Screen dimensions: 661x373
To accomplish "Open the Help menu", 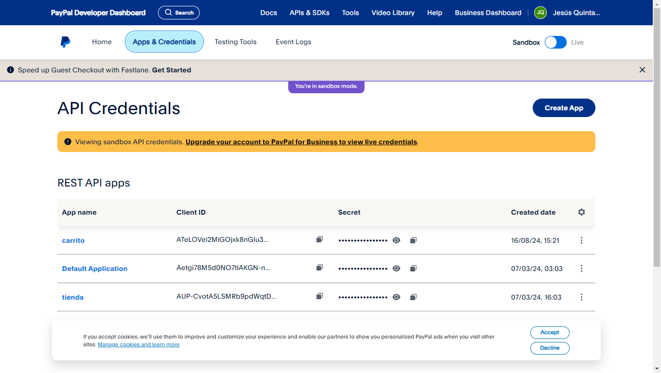I will (435, 13).
